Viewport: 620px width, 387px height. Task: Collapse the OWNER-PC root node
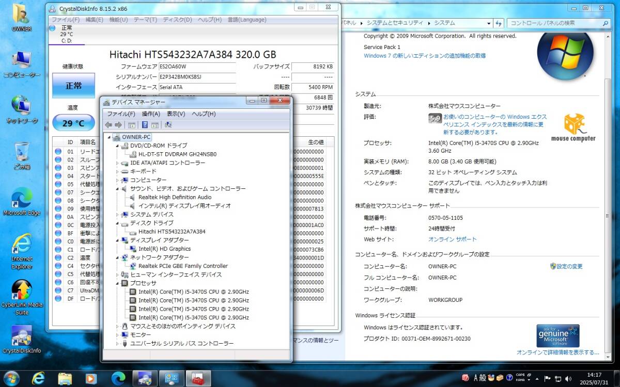coord(109,137)
